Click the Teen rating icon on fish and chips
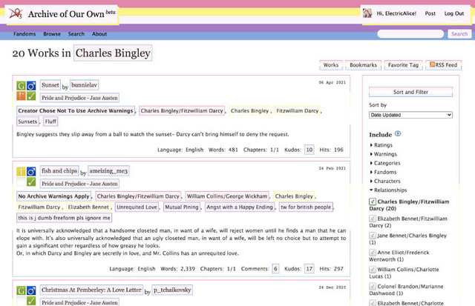Image resolution: width=475 pixels, height=306 pixels. 21,172
